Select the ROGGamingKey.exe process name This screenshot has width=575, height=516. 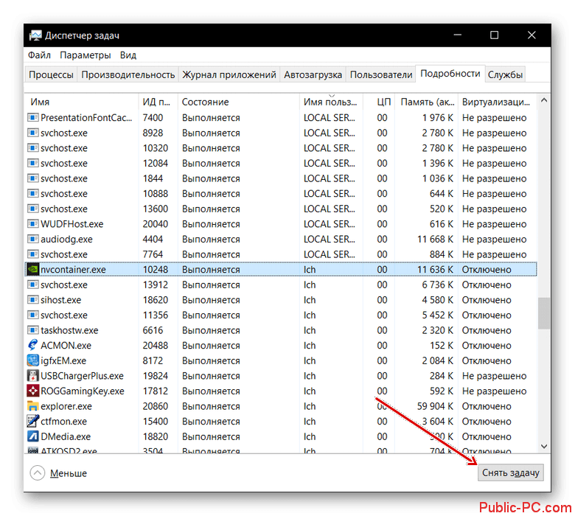[x=83, y=391]
